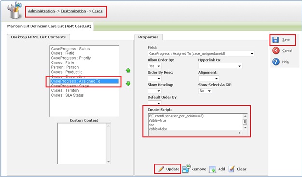Click Custom Content scroll up arrow
This screenshot has width=302, height=177.
[108, 126]
